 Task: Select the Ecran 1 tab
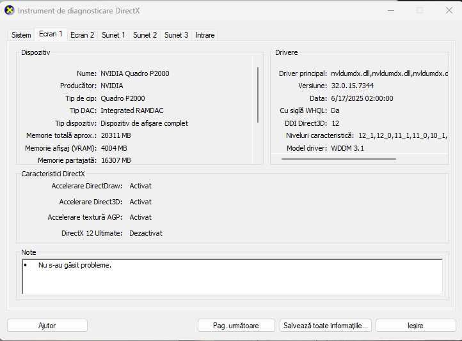[51, 34]
